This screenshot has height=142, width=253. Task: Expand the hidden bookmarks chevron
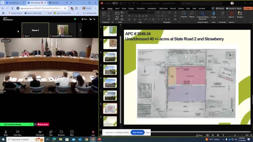coord(78,13)
